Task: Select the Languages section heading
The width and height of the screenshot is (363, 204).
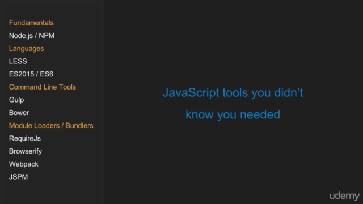Action: [x=27, y=49]
